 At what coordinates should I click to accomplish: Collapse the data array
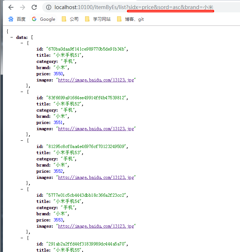(x=12, y=37)
